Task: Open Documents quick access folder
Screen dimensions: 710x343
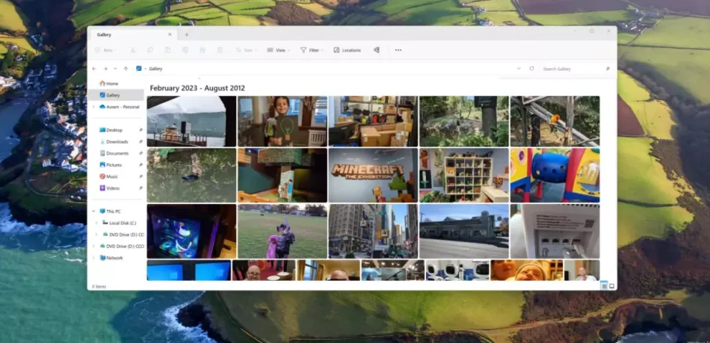Action: [114, 153]
